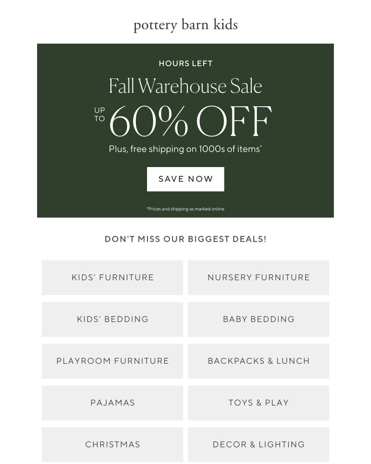Open the Nursery Furniture category
The width and height of the screenshot is (371, 464).
click(258, 277)
